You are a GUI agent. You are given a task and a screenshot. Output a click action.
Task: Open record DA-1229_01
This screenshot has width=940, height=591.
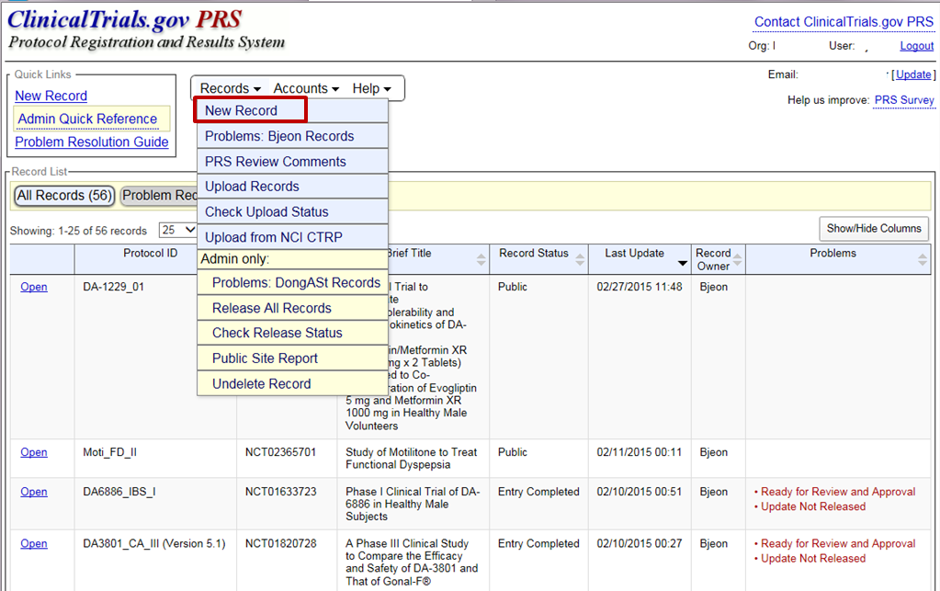pyautogui.click(x=34, y=287)
